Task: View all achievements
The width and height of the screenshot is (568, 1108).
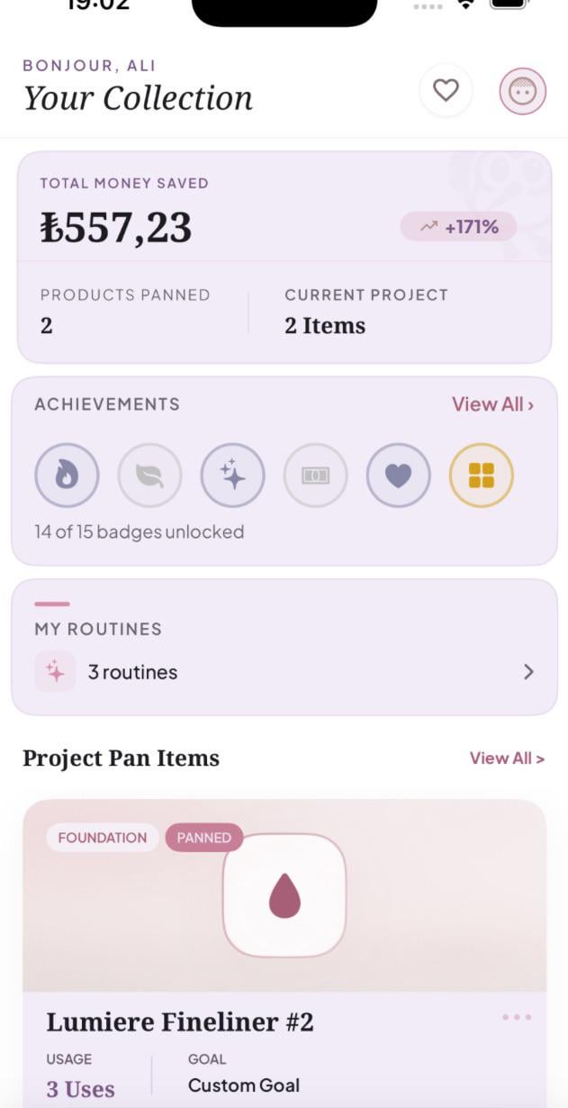Action: pyautogui.click(x=492, y=404)
